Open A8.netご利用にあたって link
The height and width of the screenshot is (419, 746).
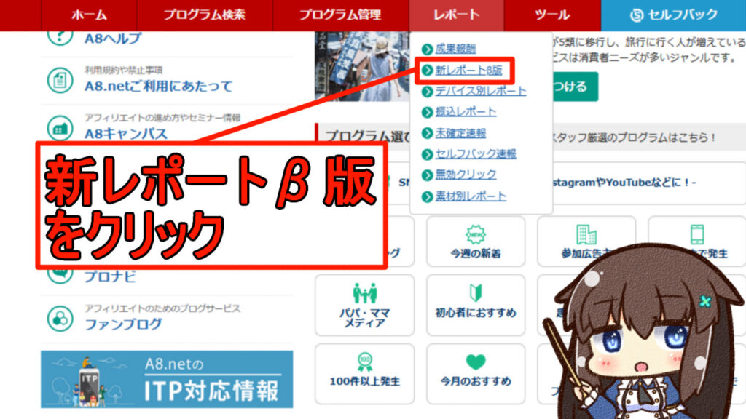coord(158,86)
